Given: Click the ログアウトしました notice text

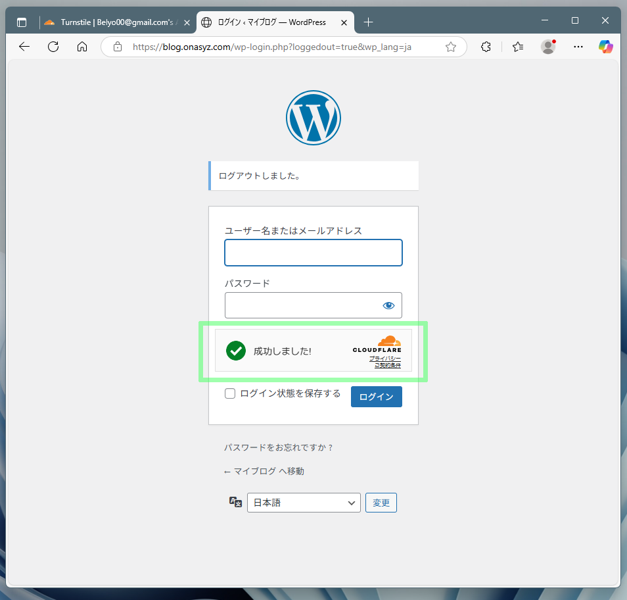Looking at the screenshot, I should click(x=260, y=176).
